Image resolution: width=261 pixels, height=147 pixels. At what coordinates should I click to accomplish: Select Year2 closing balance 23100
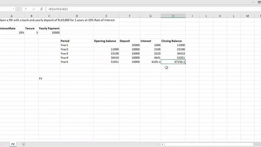(173, 49)
